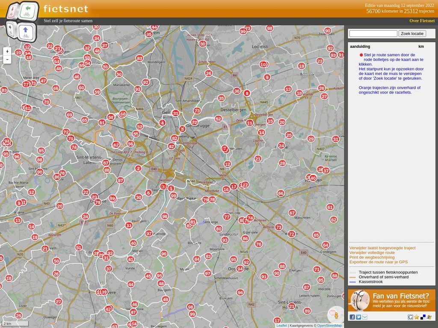Select cycling node 41 near Vurste
The image size is (438, 328).
click(130, 259)
